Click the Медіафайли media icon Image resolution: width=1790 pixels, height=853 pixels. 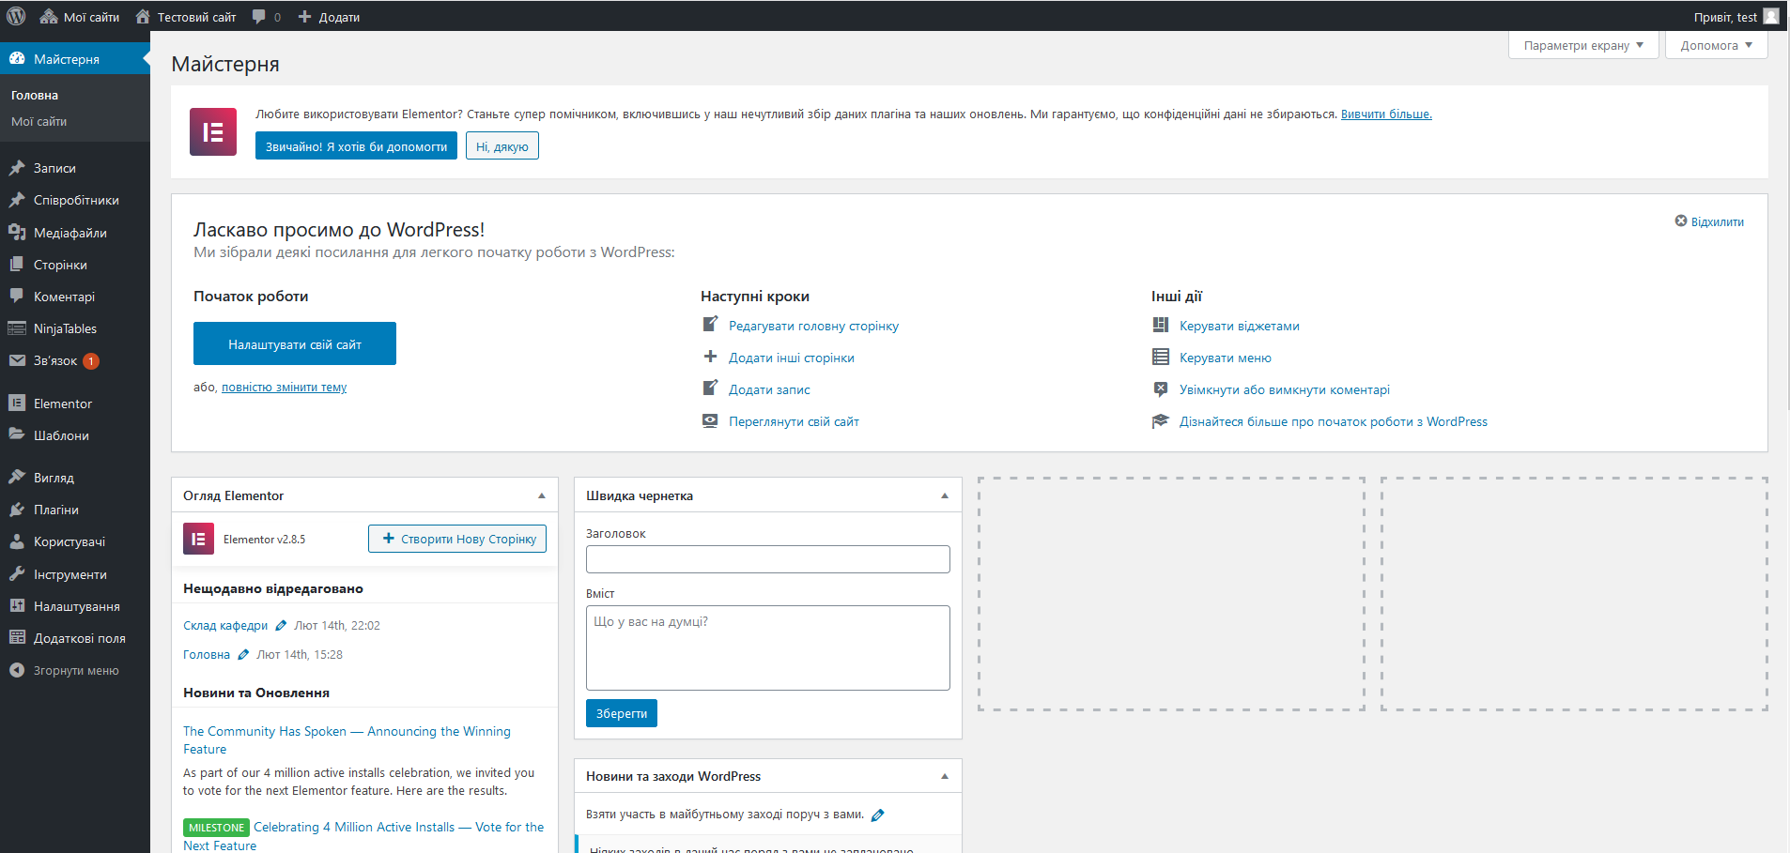tap(17, 232)
